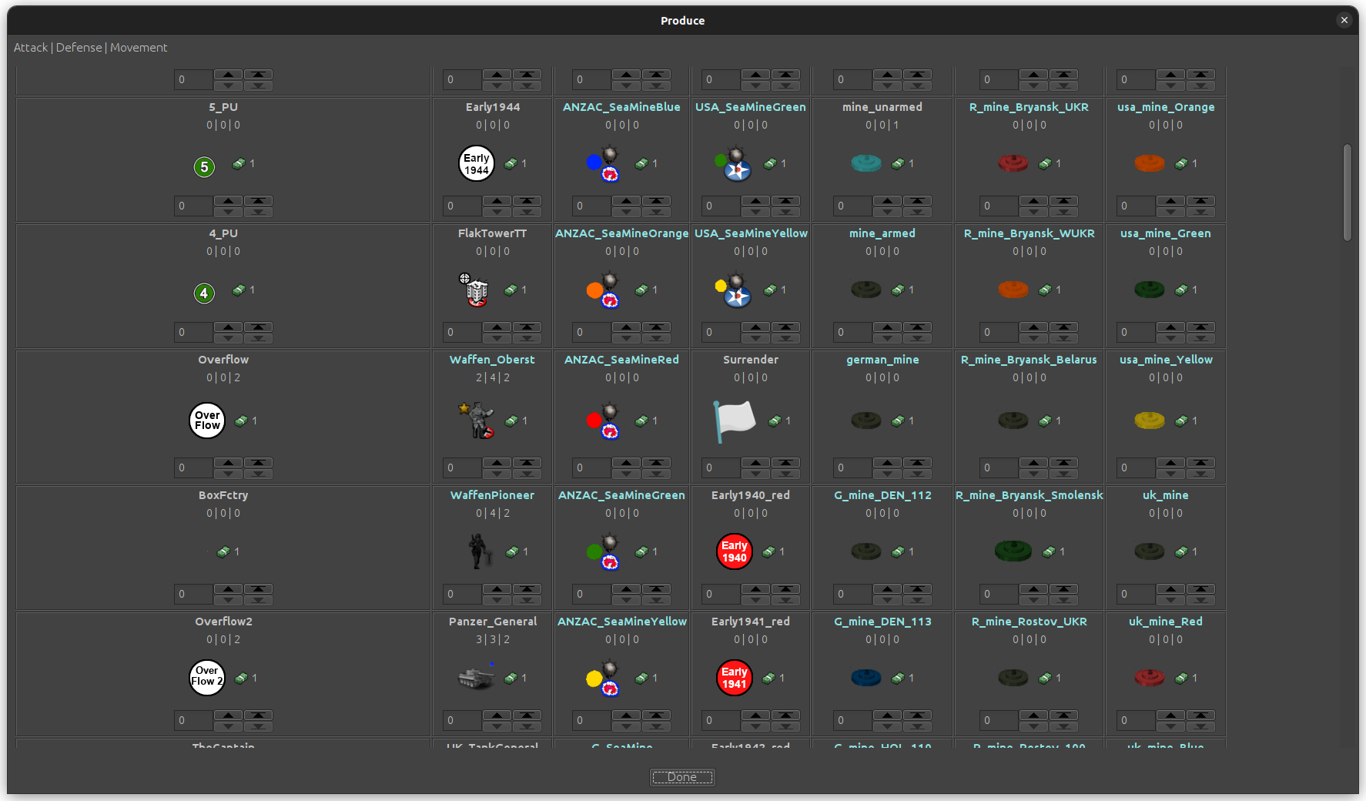
Task: Click the USA_SeaMineGreen mine icon
Action: click(733, 163)
